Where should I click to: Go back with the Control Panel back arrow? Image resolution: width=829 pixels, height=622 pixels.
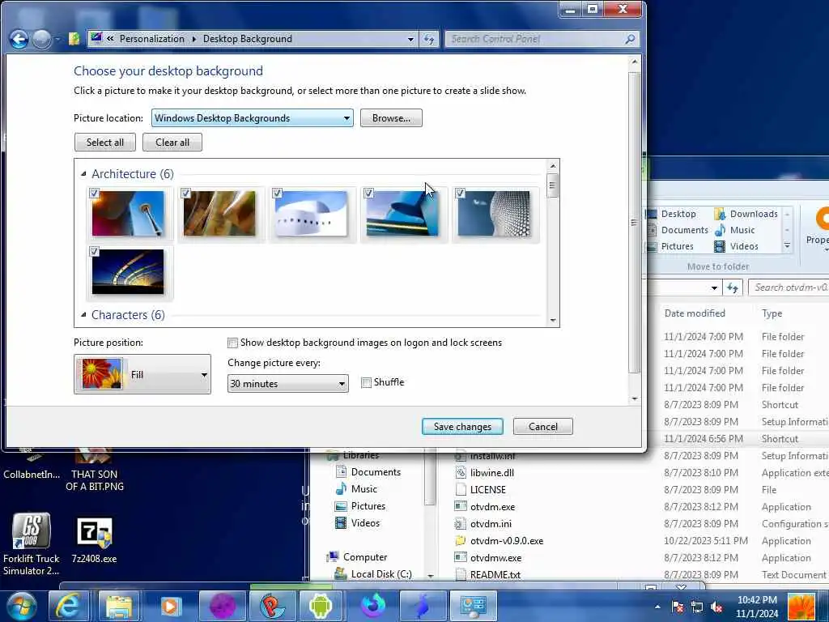(19, 39)
